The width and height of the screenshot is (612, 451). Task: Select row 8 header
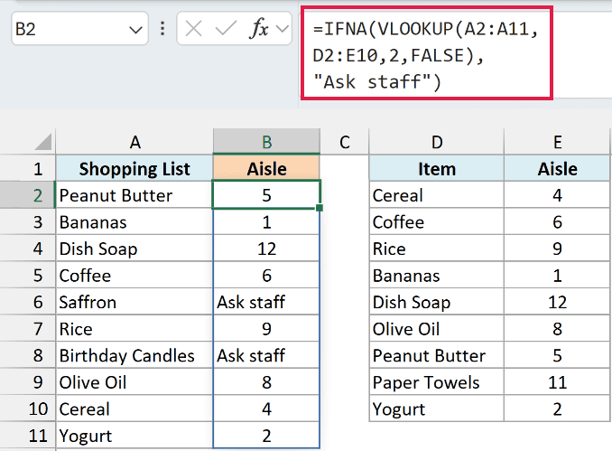coord(27,355)
